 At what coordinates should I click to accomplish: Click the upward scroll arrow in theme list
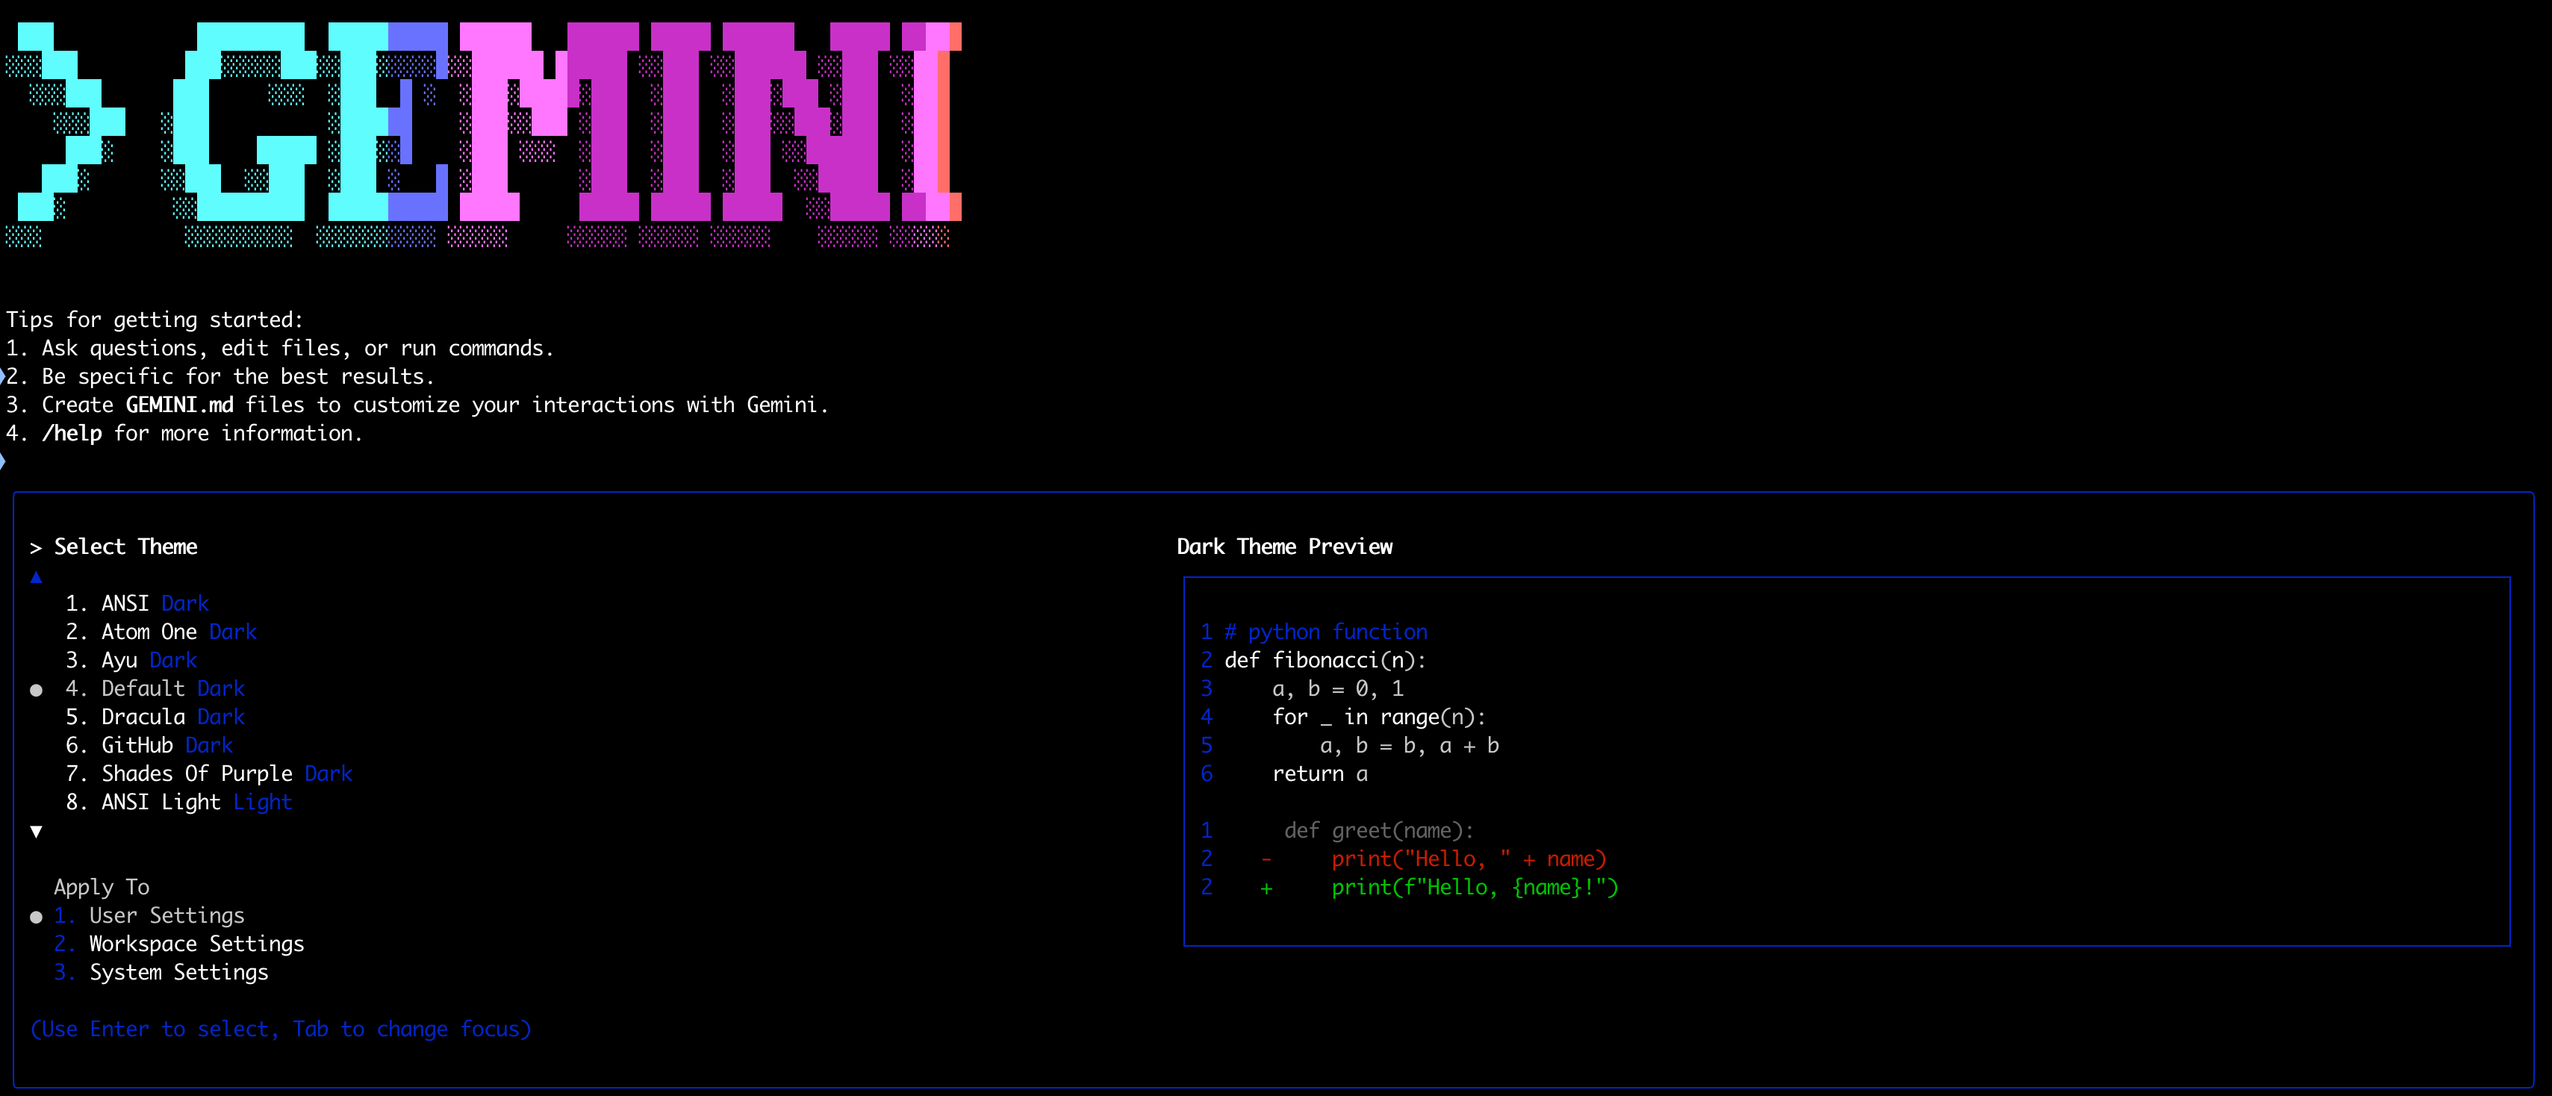pyautogui.click(x=37, y=576)
